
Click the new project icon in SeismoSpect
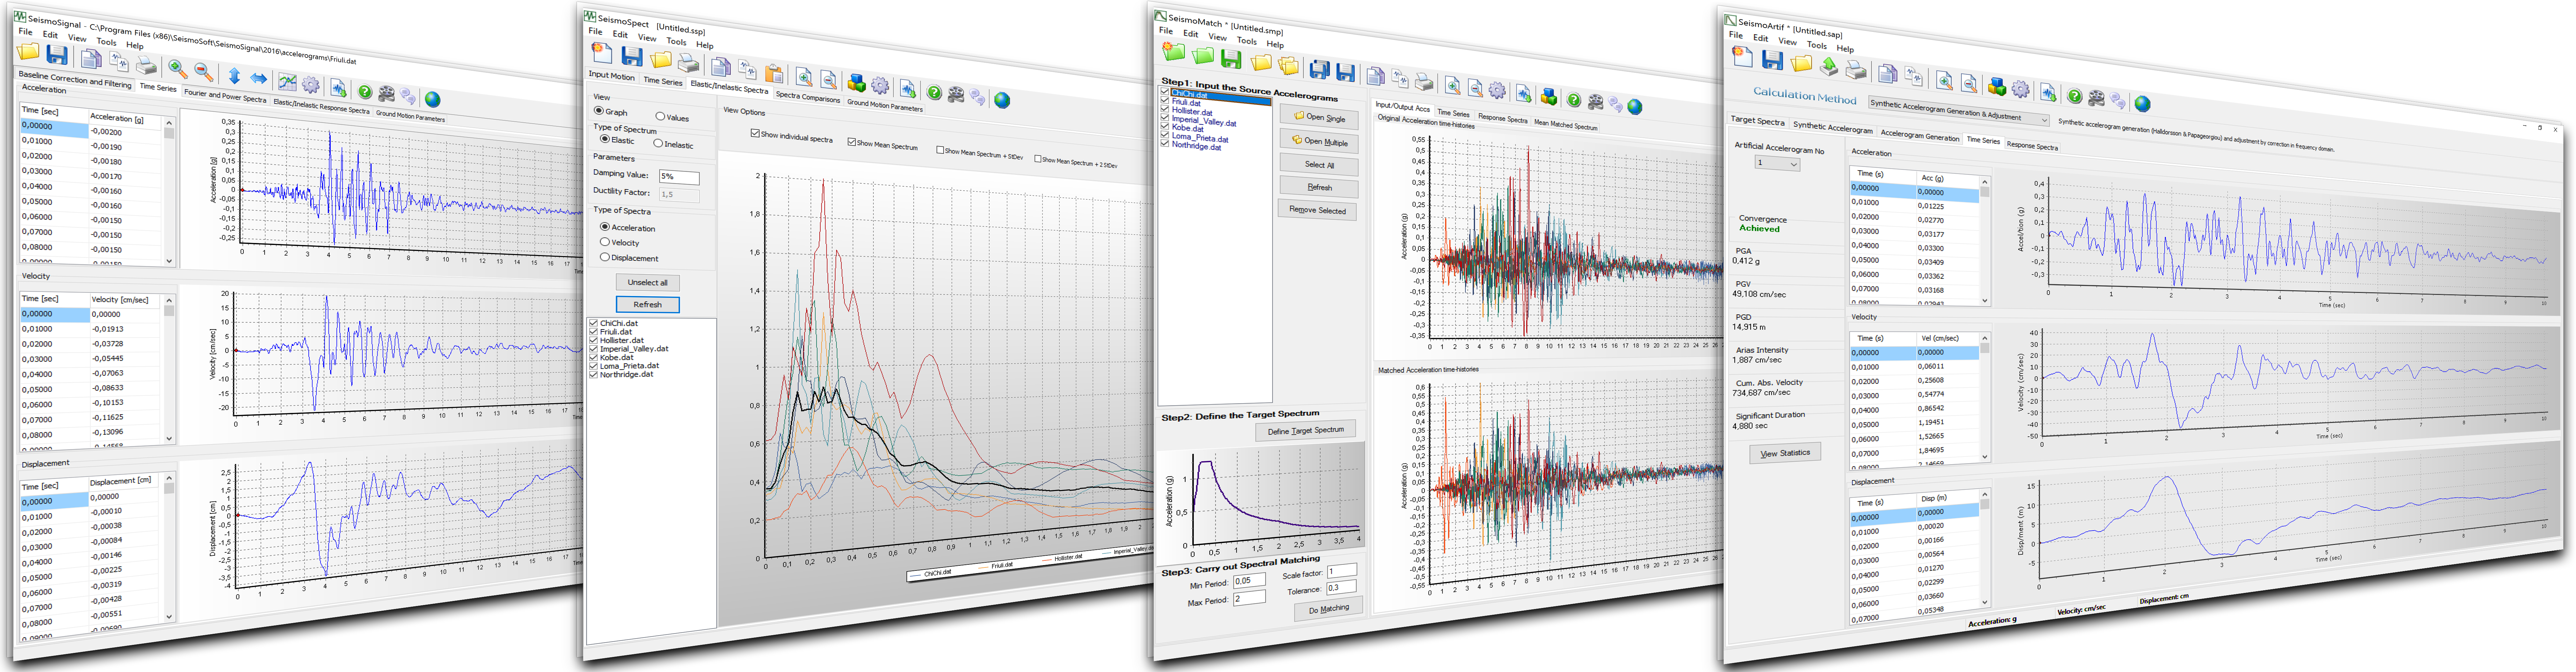[x=602, y=53]
